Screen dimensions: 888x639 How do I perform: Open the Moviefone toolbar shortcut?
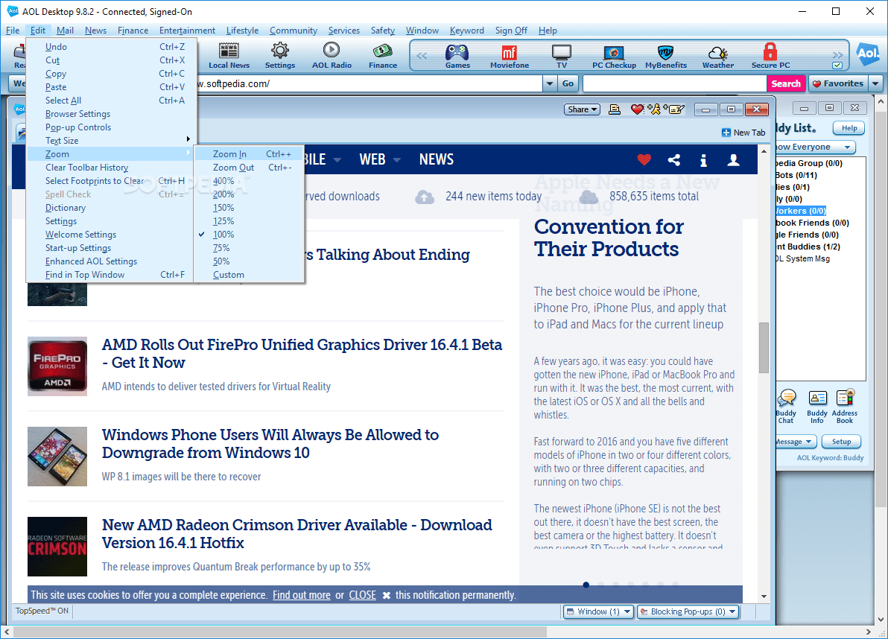tap(509, 56)
